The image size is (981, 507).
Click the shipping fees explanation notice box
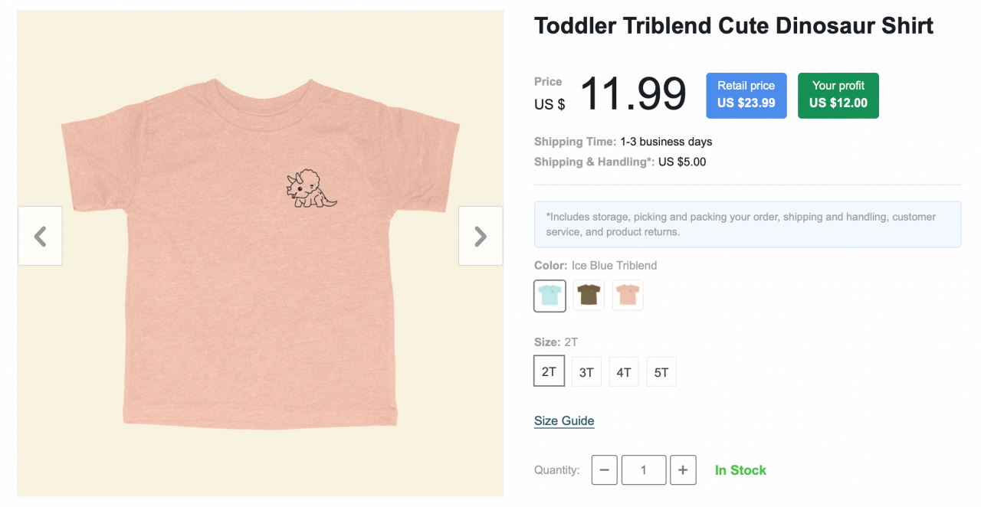coord(747,224)
